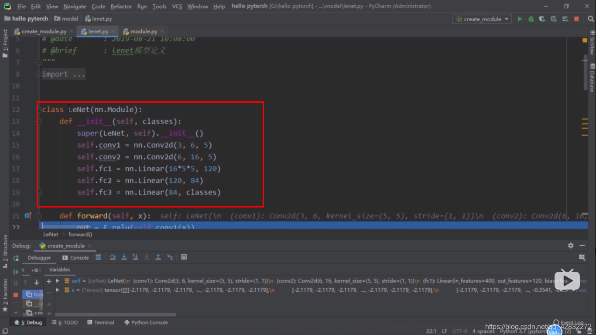Run with coverage from top toolbar
Image resolution: width=596 pixels, height=335 pixels.
(x=542, y=19)
